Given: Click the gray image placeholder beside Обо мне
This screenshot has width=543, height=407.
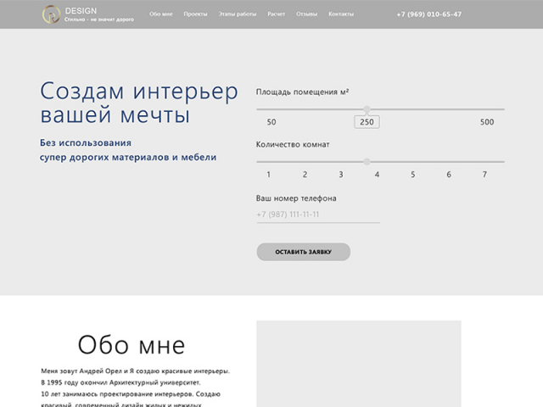Looking at the screenshot, I should 359,364.
